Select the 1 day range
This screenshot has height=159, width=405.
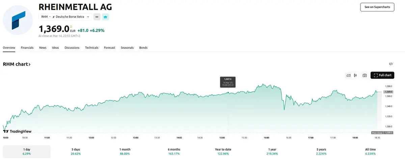click(x=27, y=152)
